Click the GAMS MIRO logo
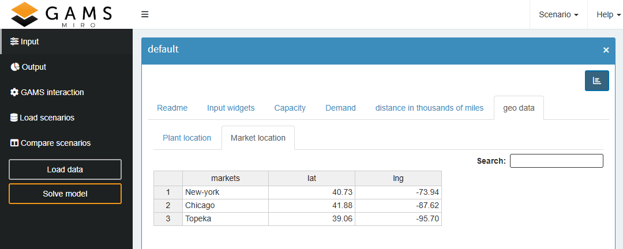Viewport: 623px width, 249px height. pyautogui.click(x=62, y=14)
